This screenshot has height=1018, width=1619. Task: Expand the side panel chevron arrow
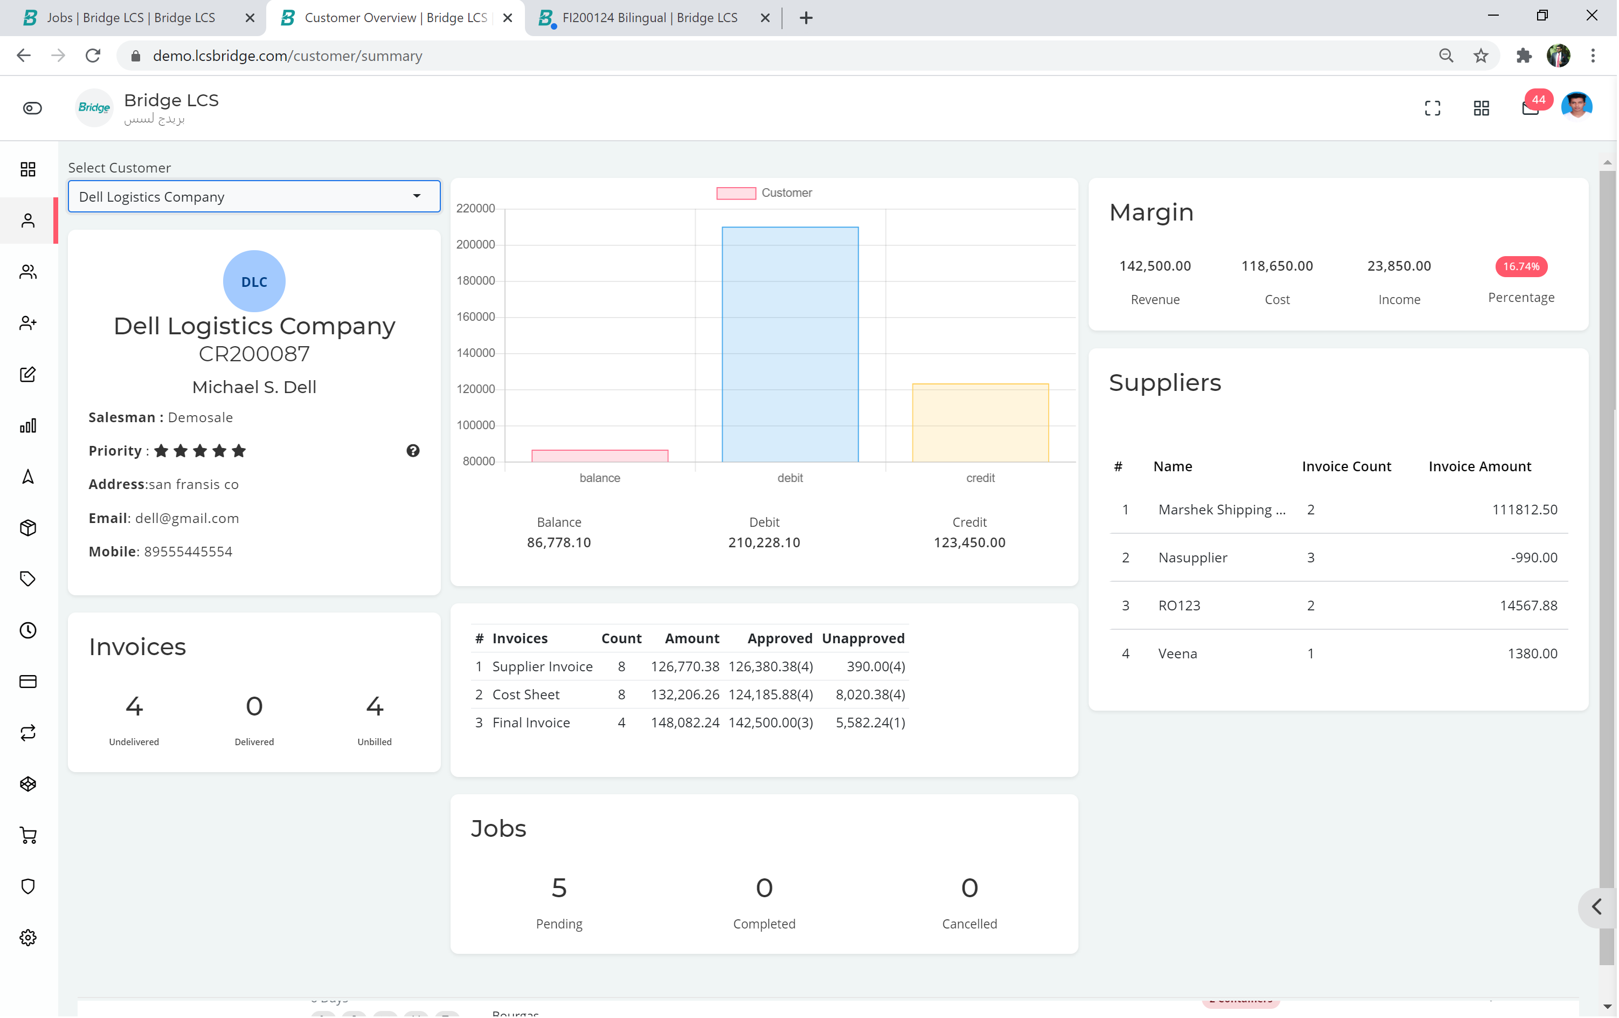click(1597, 907)
